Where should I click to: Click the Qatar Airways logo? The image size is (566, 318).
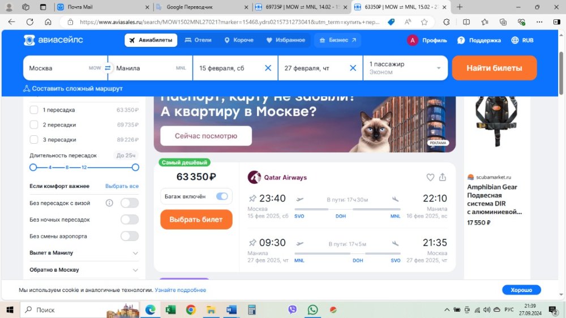(x=254, y=177)
